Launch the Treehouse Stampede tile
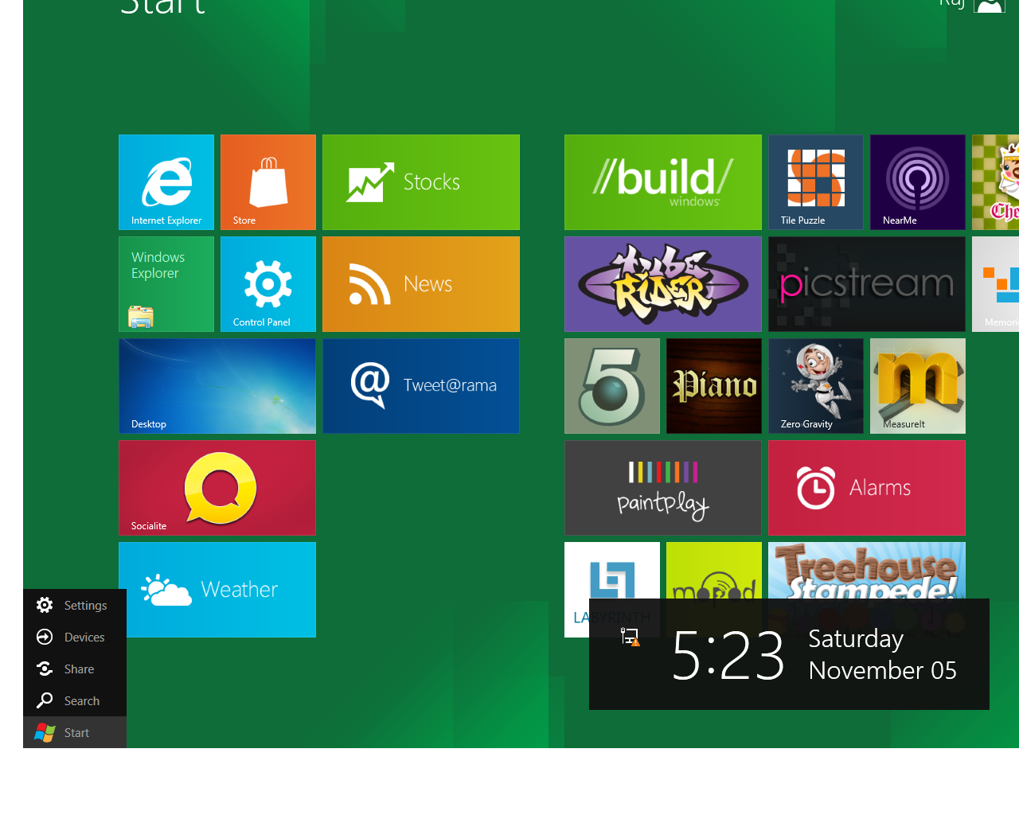The image size is (1019, 815). (867, 570)
